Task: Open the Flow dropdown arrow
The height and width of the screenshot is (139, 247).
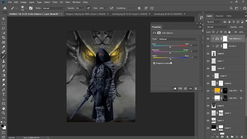Action: (107, 8)
